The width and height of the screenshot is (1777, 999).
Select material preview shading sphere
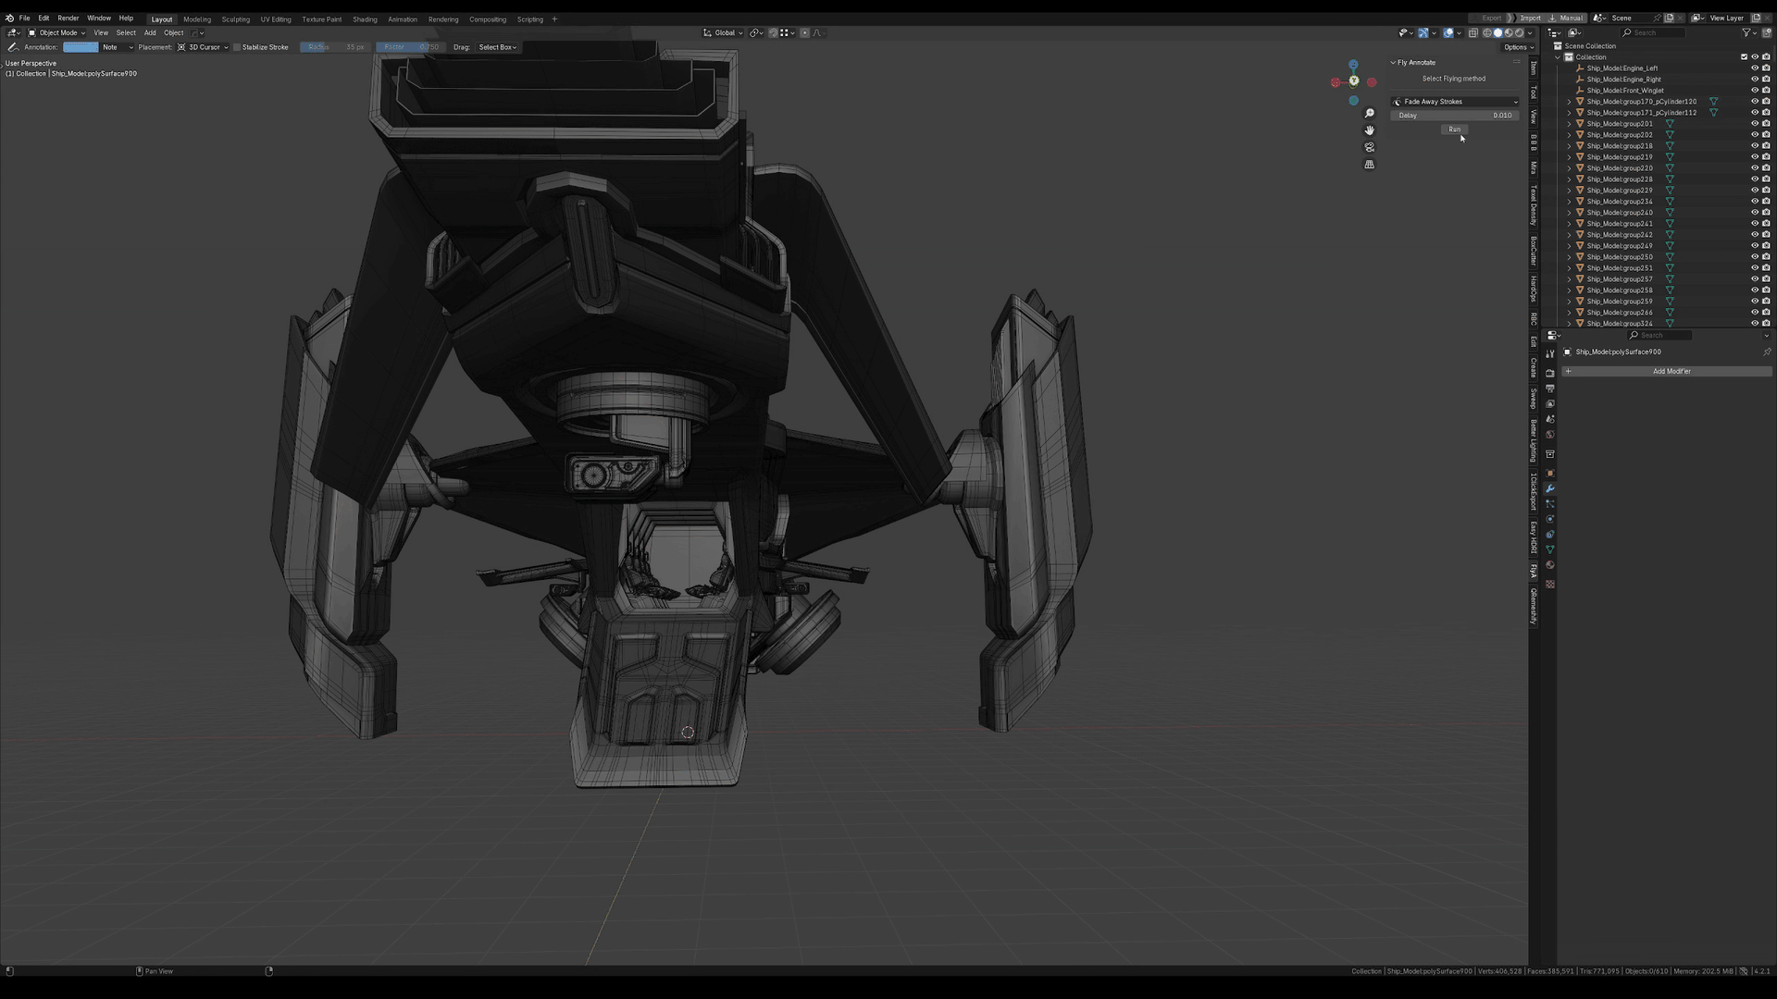click(1509, 32)
